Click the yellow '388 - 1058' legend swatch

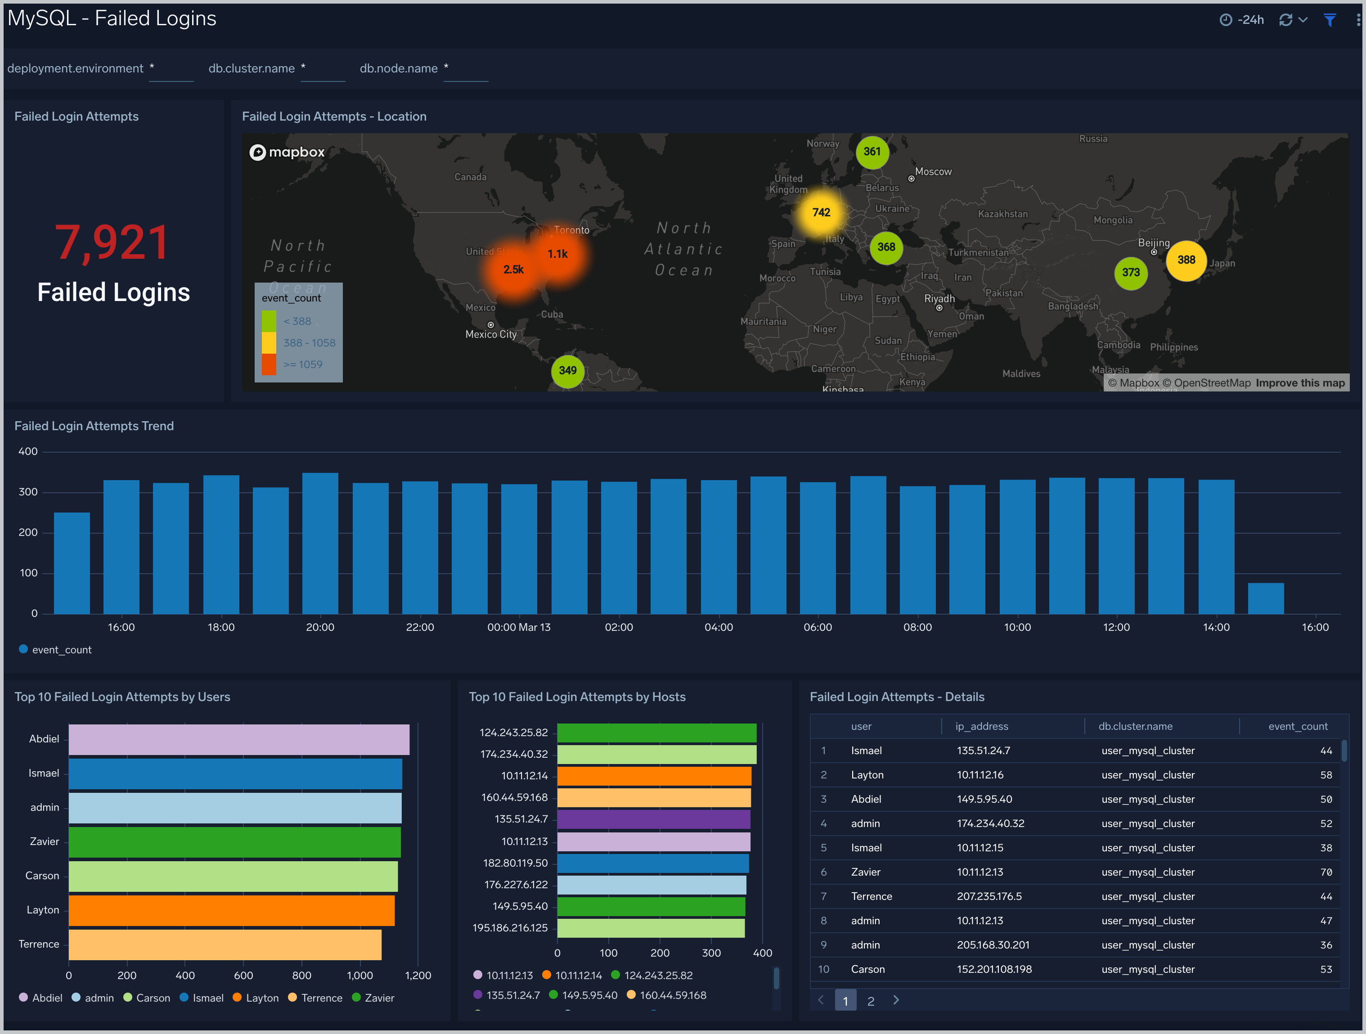[x=269, y=343]
